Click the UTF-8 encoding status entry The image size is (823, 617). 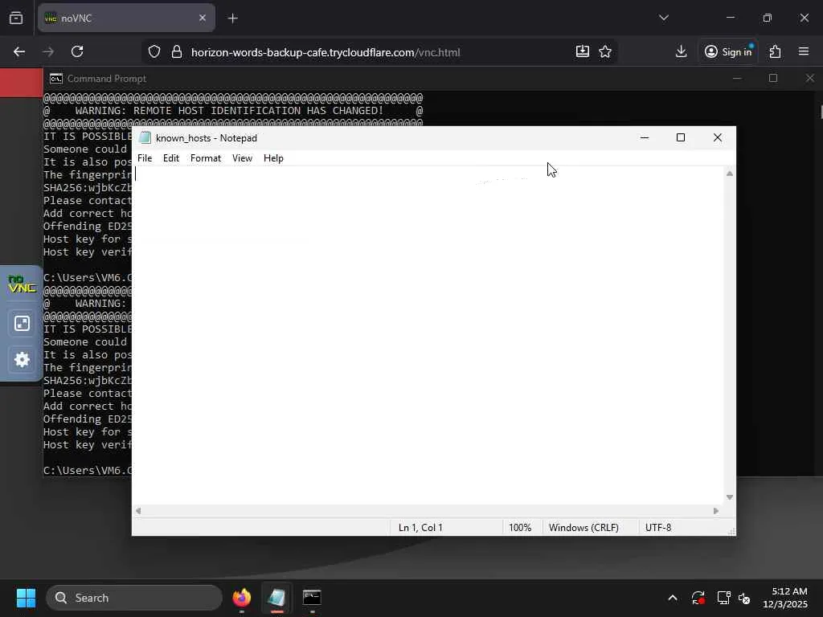[x=658, y=527]
